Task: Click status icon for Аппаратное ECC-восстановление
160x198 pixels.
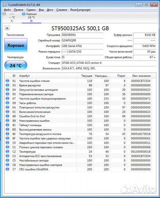Action: (7, 156)
